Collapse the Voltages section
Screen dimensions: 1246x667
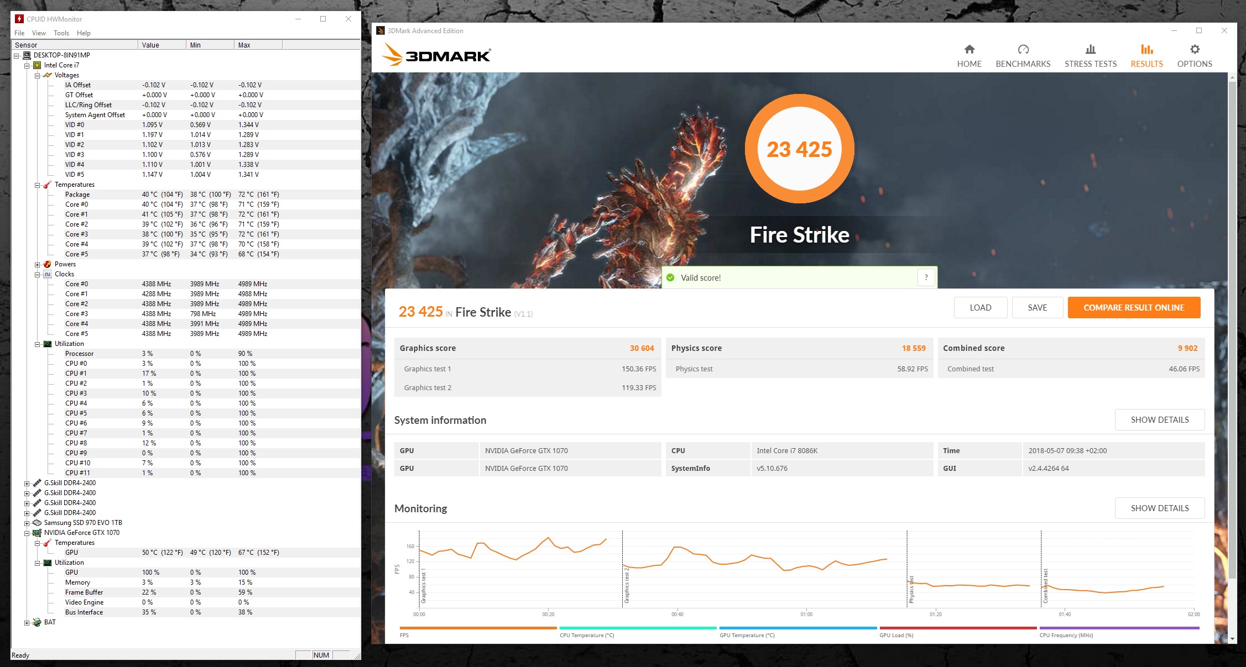click(37, 75)
